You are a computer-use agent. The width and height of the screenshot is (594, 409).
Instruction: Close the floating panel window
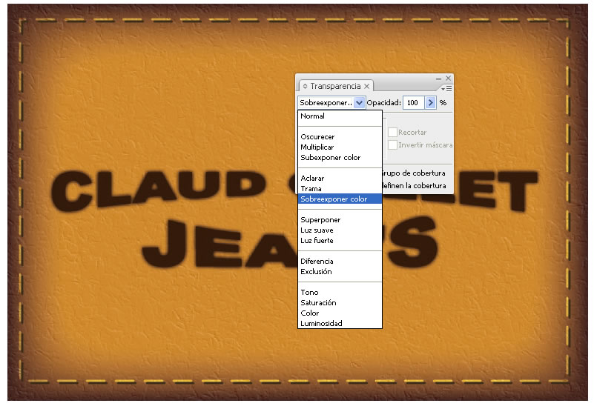click(x=448, y=78)
